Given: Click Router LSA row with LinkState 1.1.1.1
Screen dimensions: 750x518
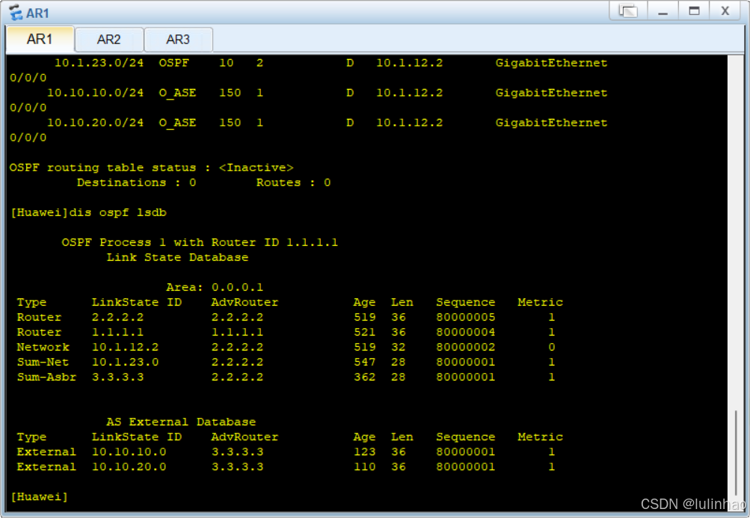Looking at the screenshot, I should tap(286, 332).
